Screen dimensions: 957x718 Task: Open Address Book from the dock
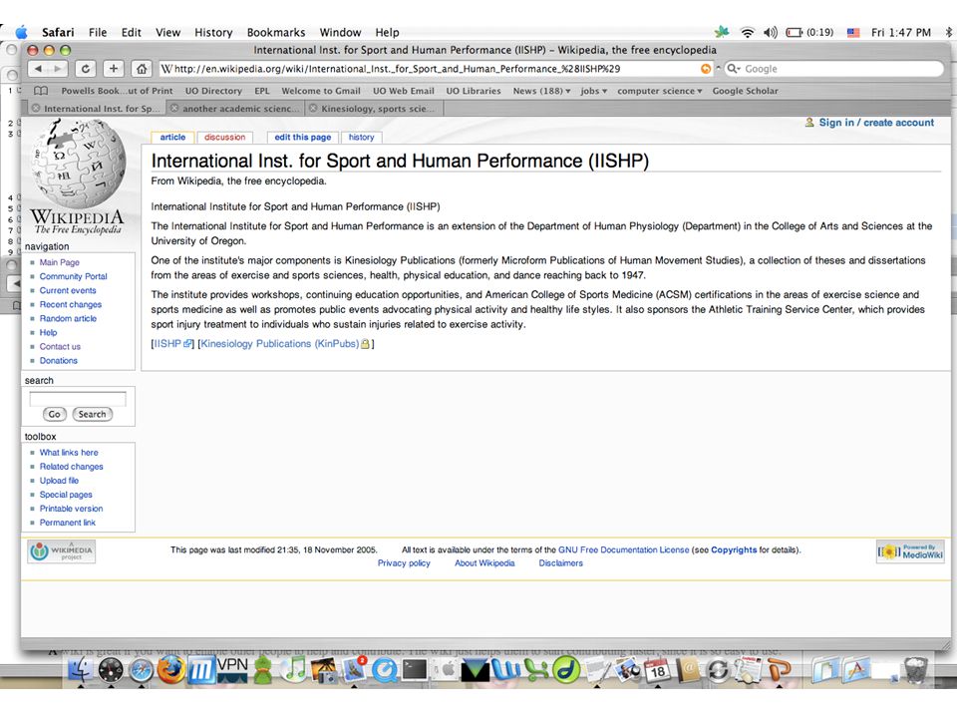coord(688,670)
